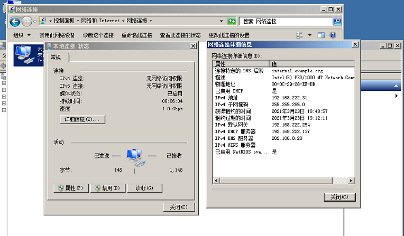404x236 pixels.
Task: Click 重命名此连接 in the toolbar
Action: (137, 35)
